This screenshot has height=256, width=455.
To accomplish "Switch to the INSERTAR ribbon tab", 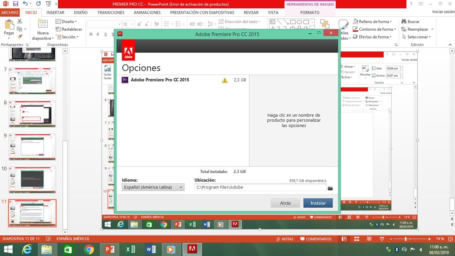I will point(55,12).
